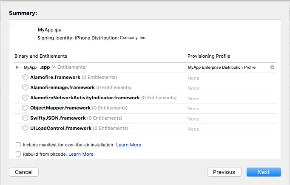Click the Alamofire.framework shield icon
The width and height of the screenshot is (290, 185).
tap(25, 78)
